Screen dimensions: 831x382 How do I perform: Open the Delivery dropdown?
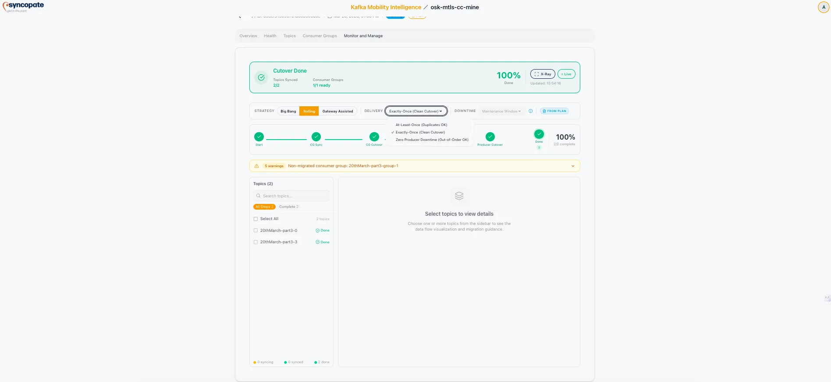point(416,111)
